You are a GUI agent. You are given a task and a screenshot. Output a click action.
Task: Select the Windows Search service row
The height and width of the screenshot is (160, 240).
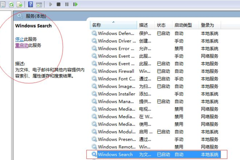[x=156, y=155]
